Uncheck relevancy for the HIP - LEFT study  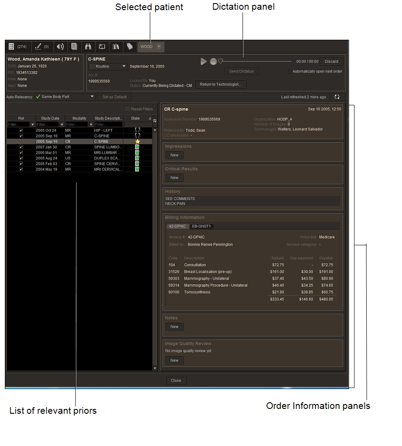(21, 130)
